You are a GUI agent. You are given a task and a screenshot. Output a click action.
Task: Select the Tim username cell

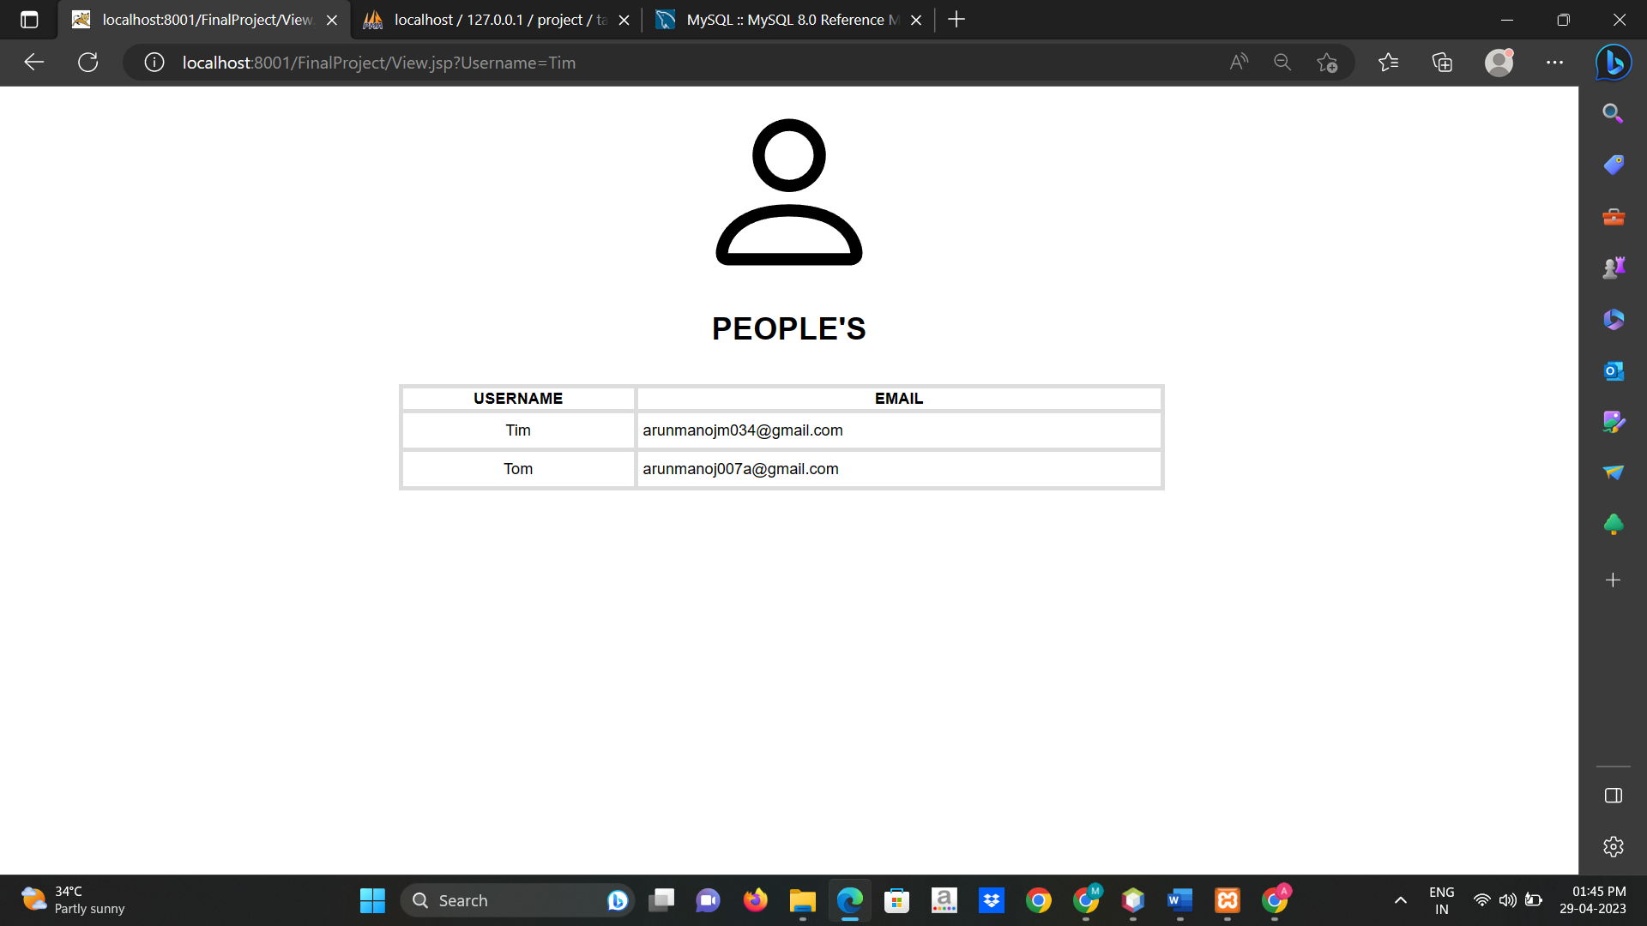[518, 430]
